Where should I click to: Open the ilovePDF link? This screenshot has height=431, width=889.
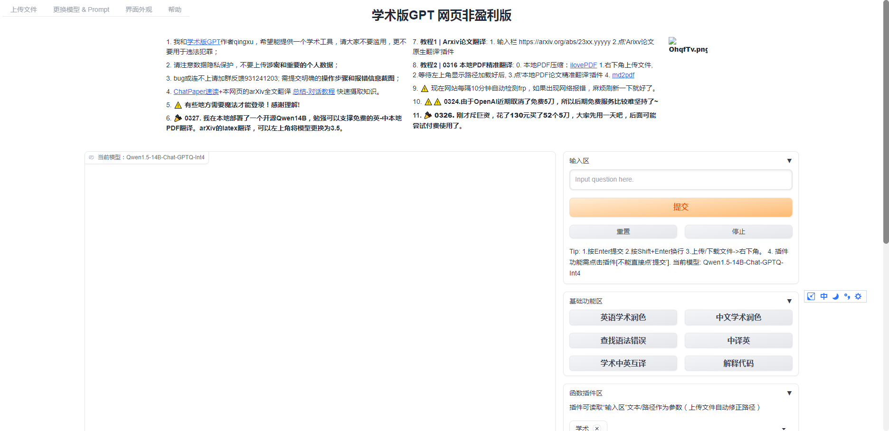[x=583, y=65]
